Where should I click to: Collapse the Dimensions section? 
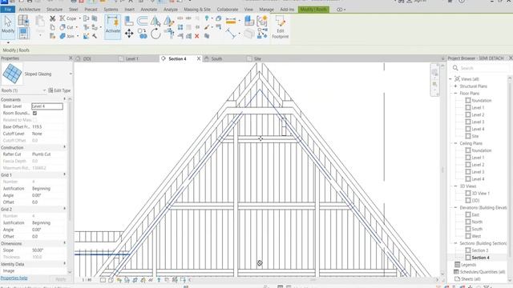[x=64, y=243]
